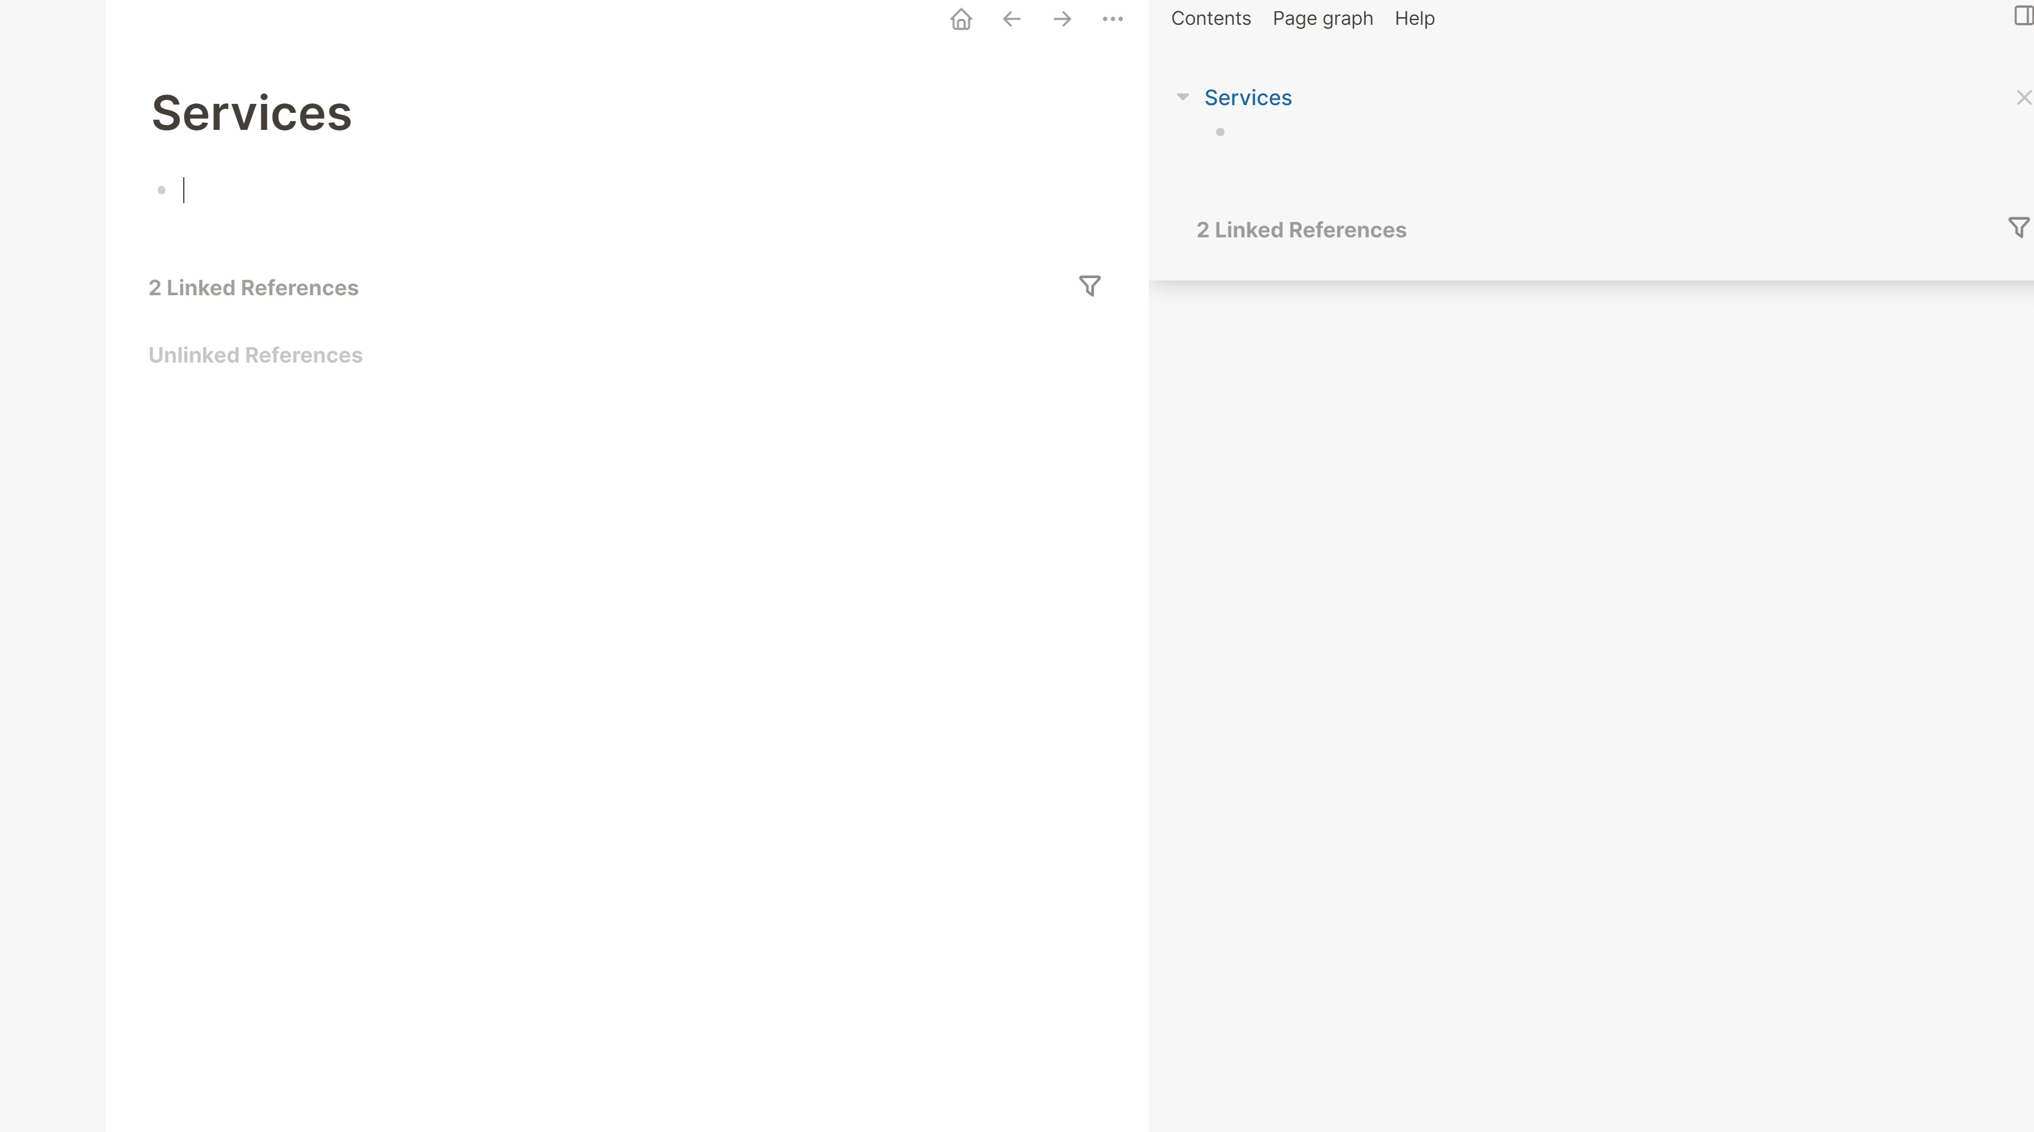Click the empty block bullet in main page
The width and height of the screenshot is (2034, 1132).
point(162,190)
